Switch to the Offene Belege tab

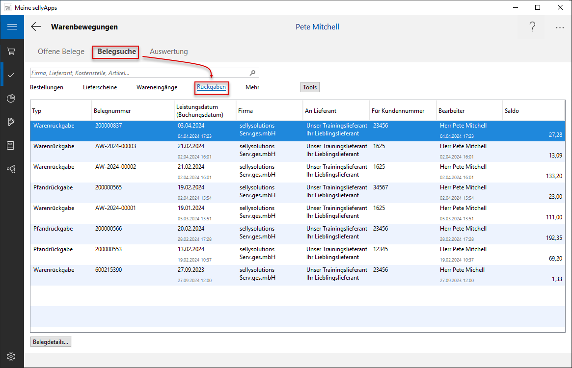coord(61,52)
